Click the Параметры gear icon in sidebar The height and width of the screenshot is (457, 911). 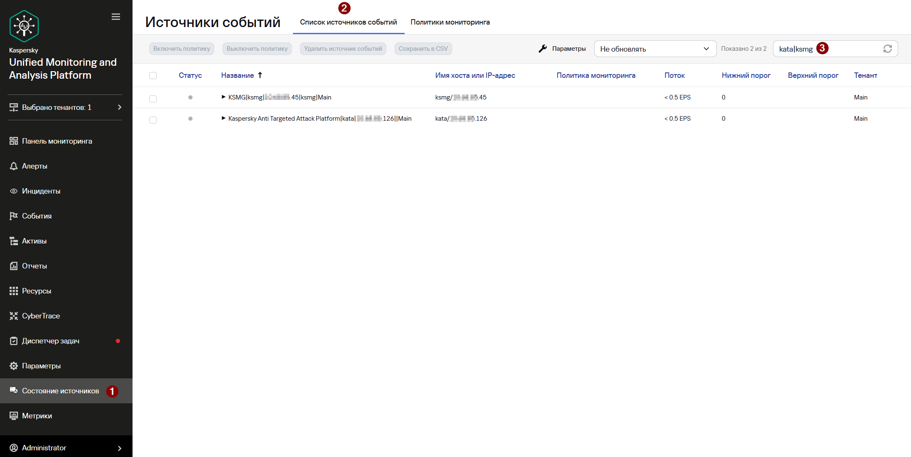(x=14, y=366)
